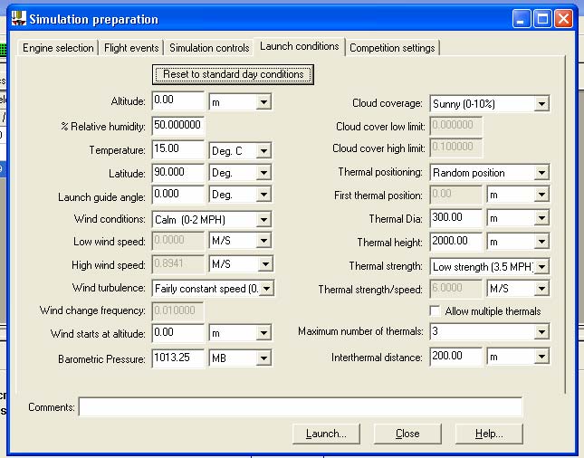Open the Flight events tab

[x=131, y=48]
